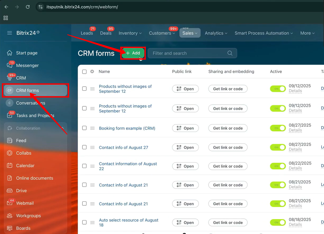Turn off the Contact info of August 27 toggle
This screenshot has height=234, width=324.
pos(278,147)
